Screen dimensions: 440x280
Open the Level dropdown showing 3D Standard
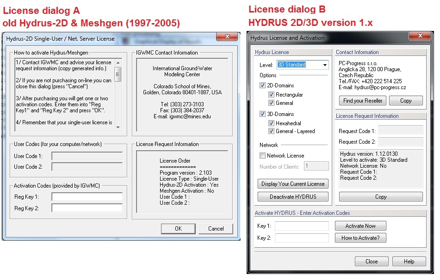(x=325, y=65)
